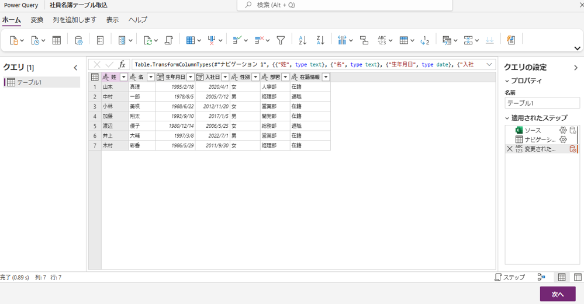Click the Merge queries icon

coord(447,40)
